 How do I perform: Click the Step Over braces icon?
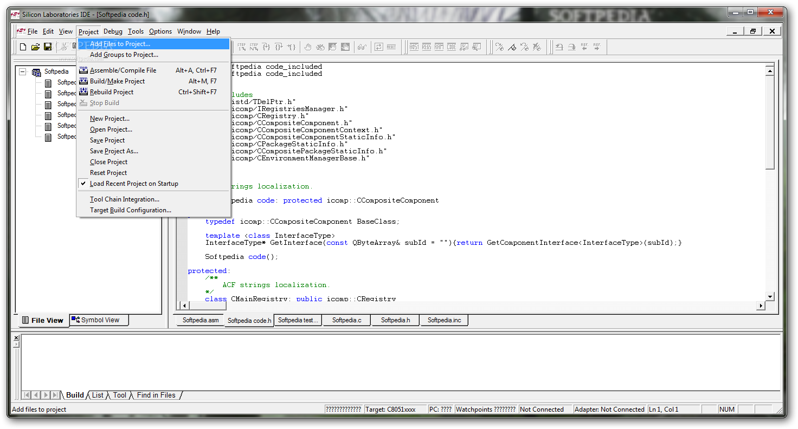(266, 47)
